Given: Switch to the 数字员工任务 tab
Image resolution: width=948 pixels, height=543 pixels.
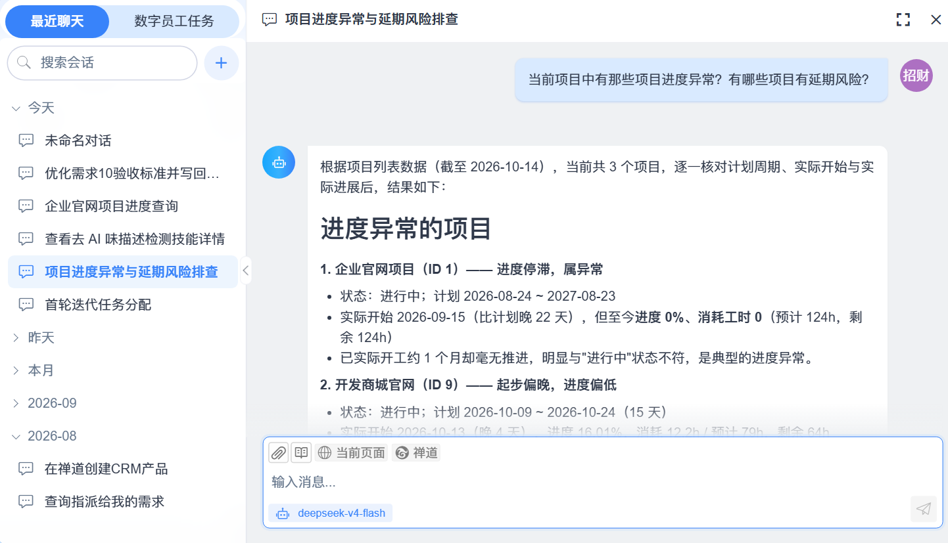Looking at the screenshot, I should (x=174, y=22).
